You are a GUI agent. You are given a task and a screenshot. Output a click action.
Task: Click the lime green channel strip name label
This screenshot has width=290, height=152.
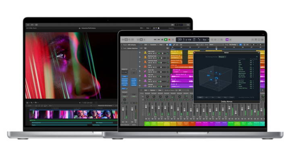tap(154, 124)
